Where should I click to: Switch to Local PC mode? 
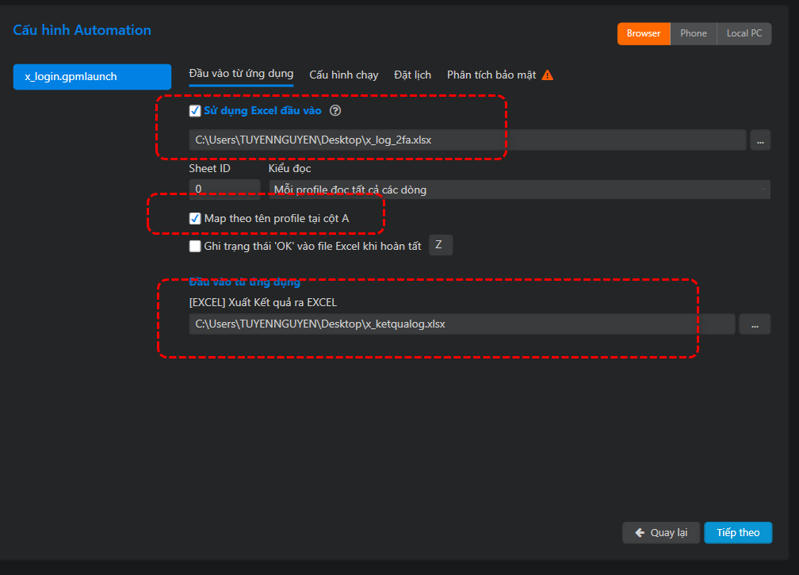pos(744,33)
